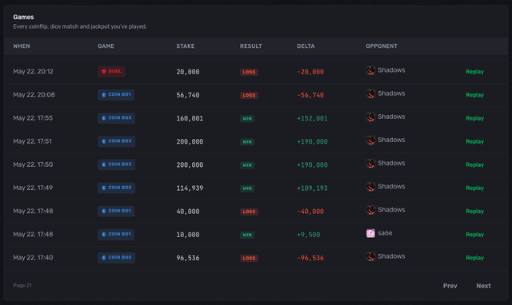Open Replay for the 40,000 stake game
The height and width of the screenshot is (305, 512).
474,212
